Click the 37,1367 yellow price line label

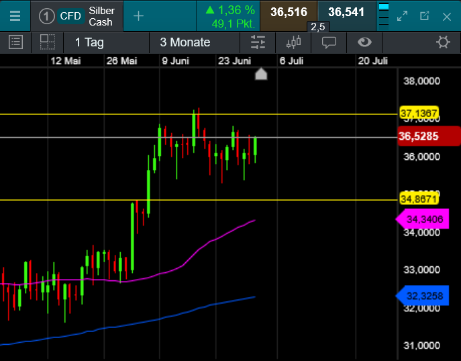pos(419,113)
